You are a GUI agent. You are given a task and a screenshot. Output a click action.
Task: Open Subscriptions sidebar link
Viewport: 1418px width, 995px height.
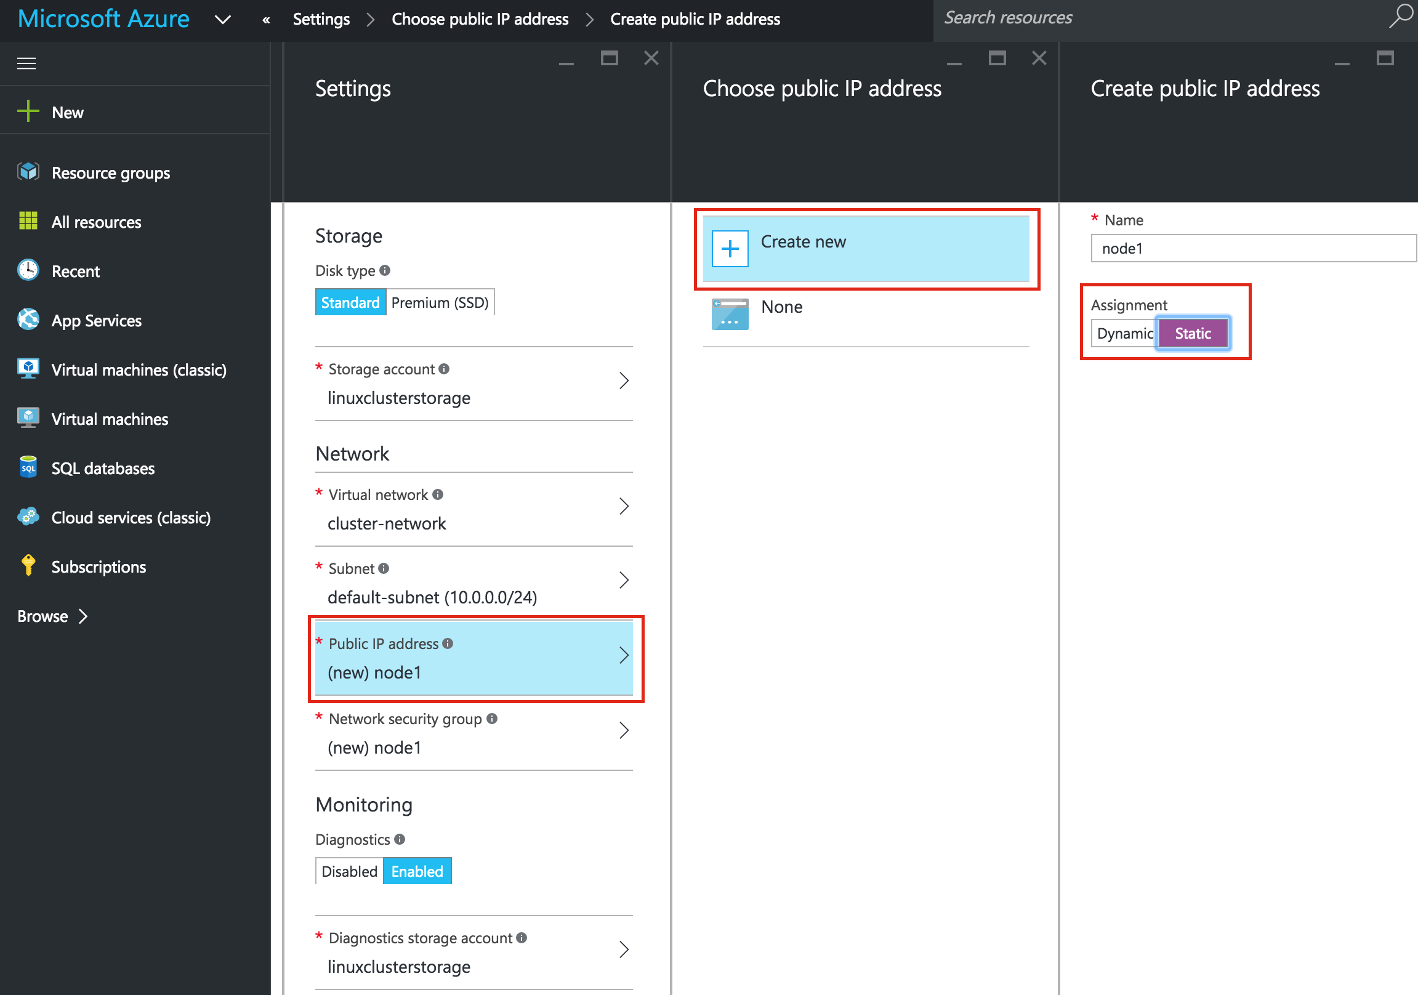[x=99, y=567]
